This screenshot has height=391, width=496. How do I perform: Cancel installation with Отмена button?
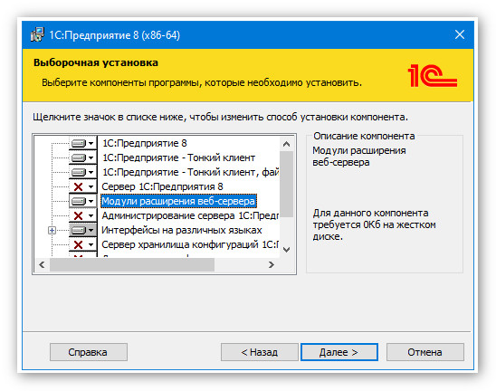coord(424,352)
